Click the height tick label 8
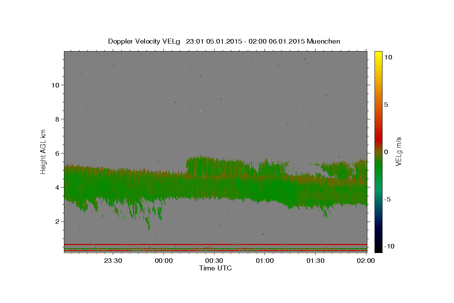 click(x=57, y=119)
